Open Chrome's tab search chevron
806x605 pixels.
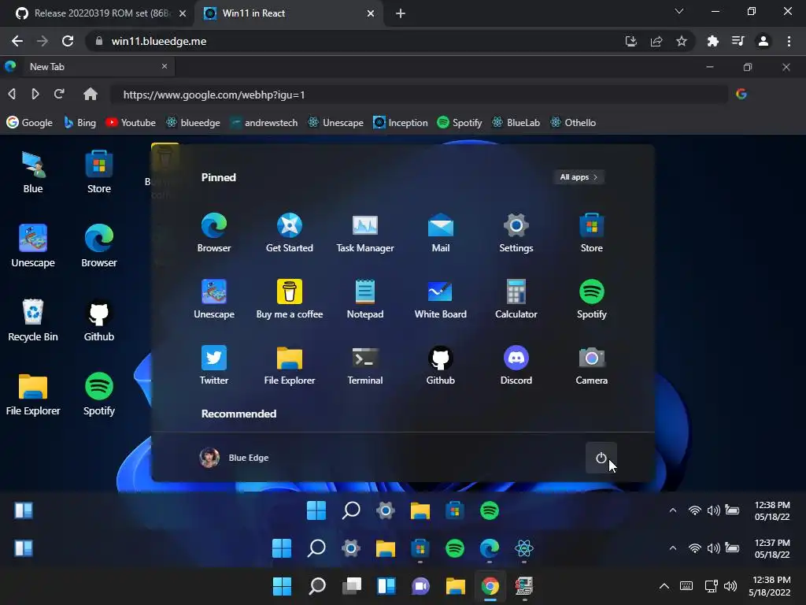679,11
